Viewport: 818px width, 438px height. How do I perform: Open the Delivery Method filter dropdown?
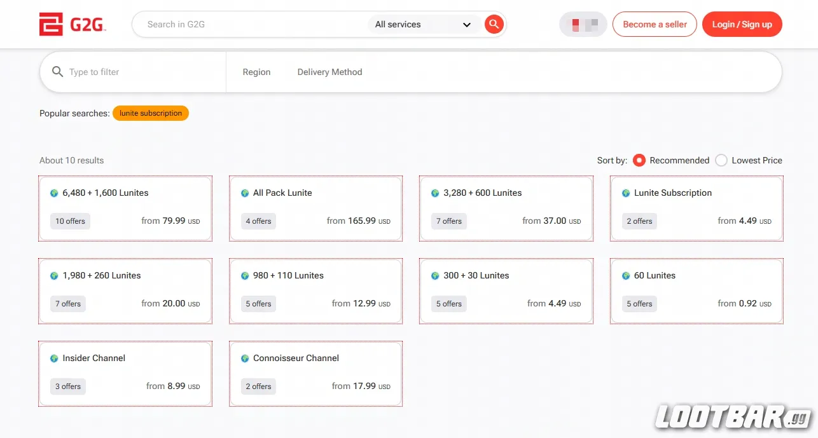[329, 72]
